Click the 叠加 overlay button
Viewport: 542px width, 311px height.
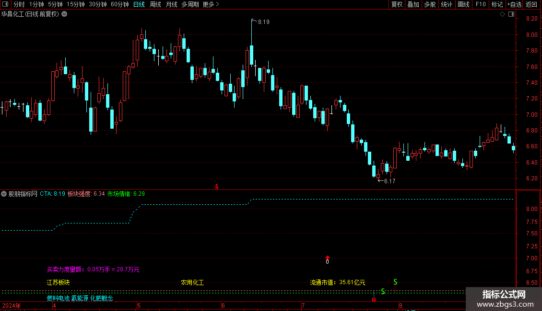click(413, 4)
